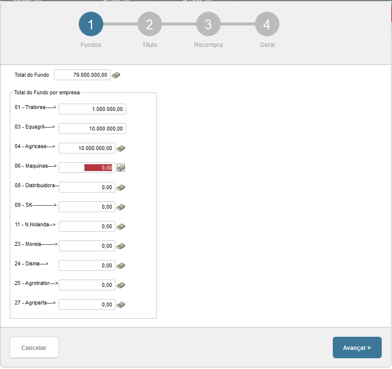Click the '24 - Disma' label
The height and width of the screenshot is (369, 392).
31,263
